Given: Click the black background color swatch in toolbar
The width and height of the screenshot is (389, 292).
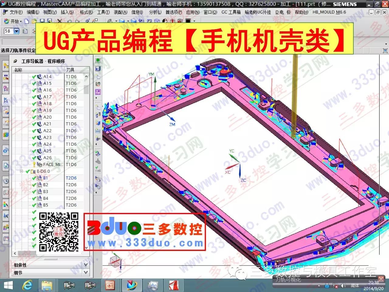Looking at the screenshot, I should pos(188,21).
